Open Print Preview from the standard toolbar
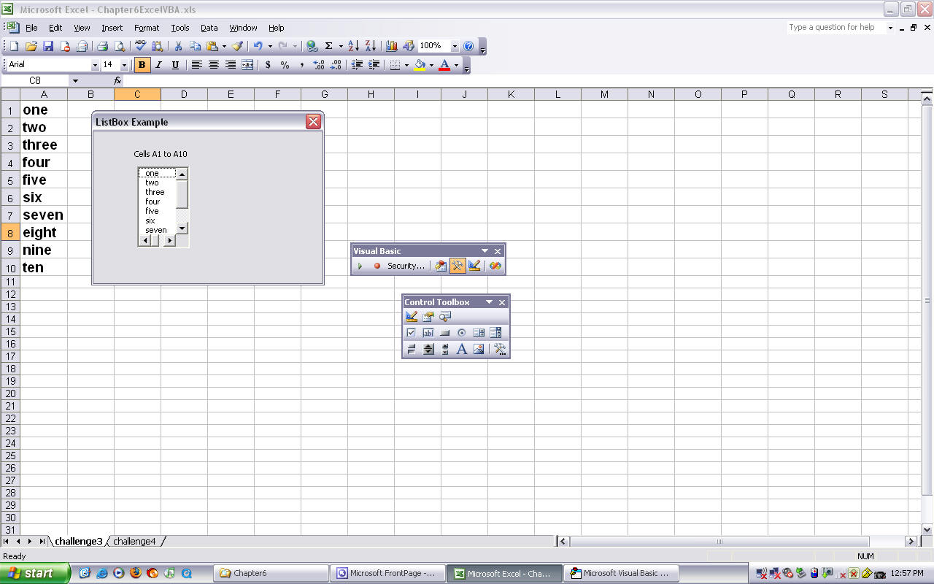This screenshot has height=584, width=934. (120, 46)
